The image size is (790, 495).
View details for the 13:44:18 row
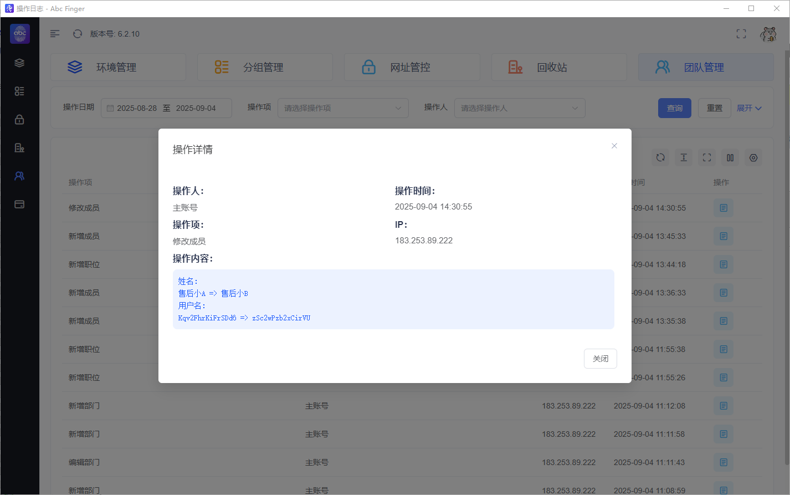724,264
